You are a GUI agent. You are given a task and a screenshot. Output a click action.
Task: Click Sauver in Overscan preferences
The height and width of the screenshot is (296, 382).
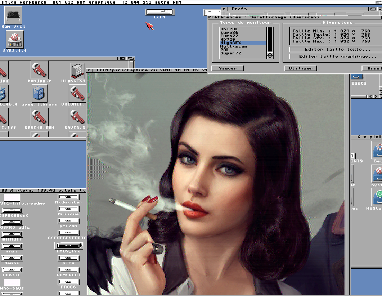coord(228,68)
